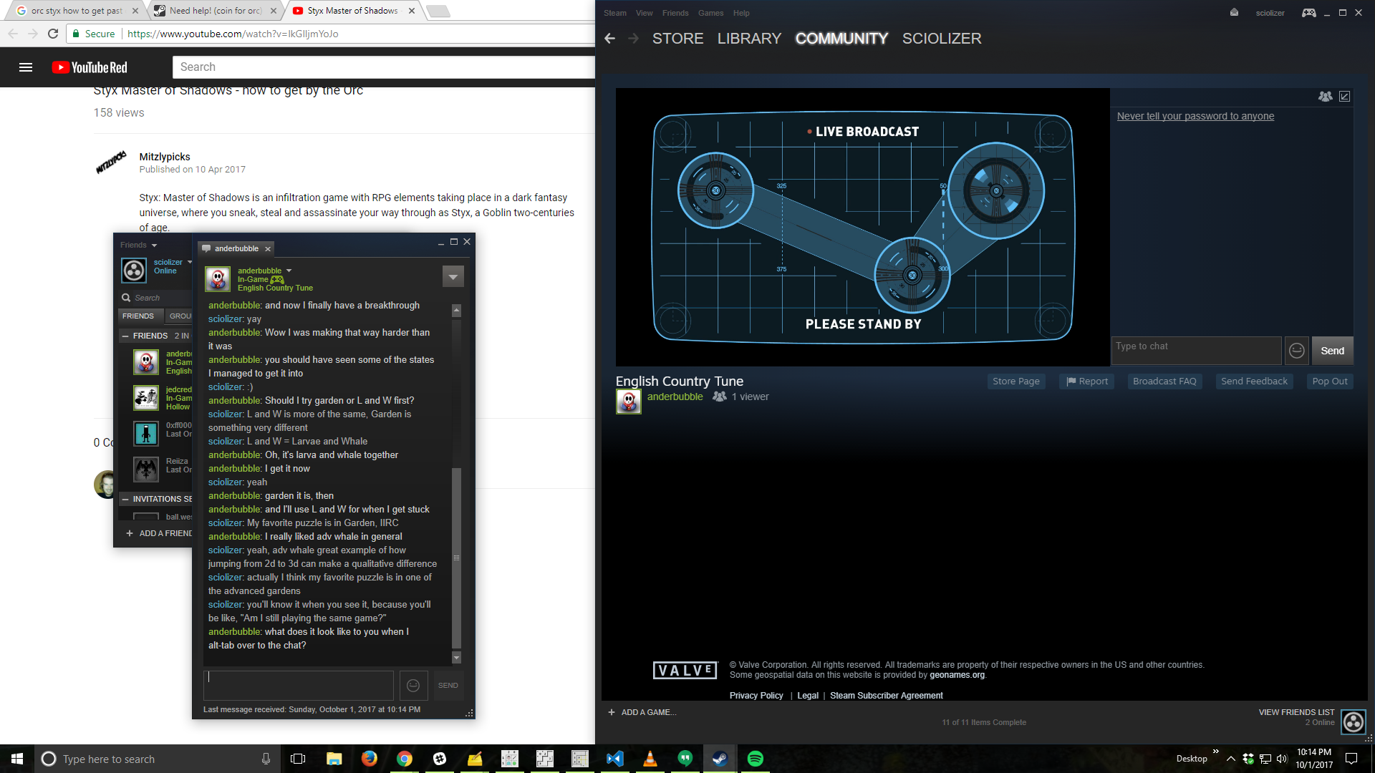This screenshot has width=1375, height=773.
Task: Open anderbubble name dropdown in chat
Action: pos(289,271)
